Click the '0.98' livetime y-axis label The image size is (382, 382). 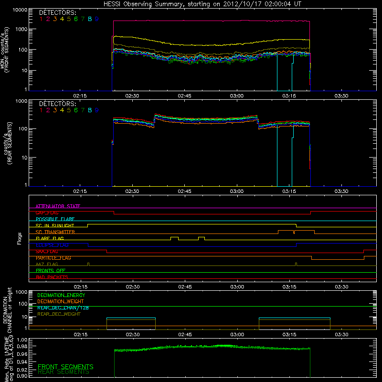pyautogui.click(x=22, y=346)
